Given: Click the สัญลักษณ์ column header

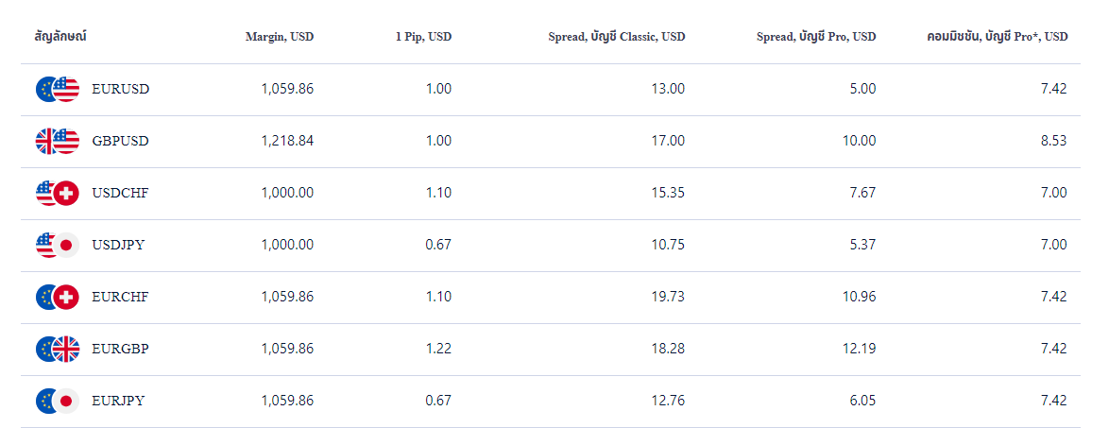Looking at the screenshot, I should [60, 37].
